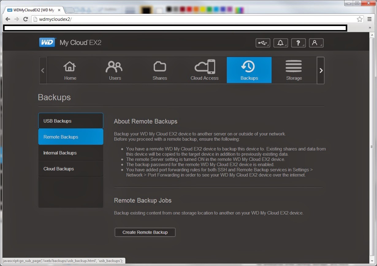Expand the bookmarks bar overflow chevron
377x266 pixels.
click(x=370, y=28)
